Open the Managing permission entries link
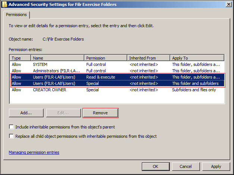The height and width of the screenshot is (175, 234). [34, 152]
